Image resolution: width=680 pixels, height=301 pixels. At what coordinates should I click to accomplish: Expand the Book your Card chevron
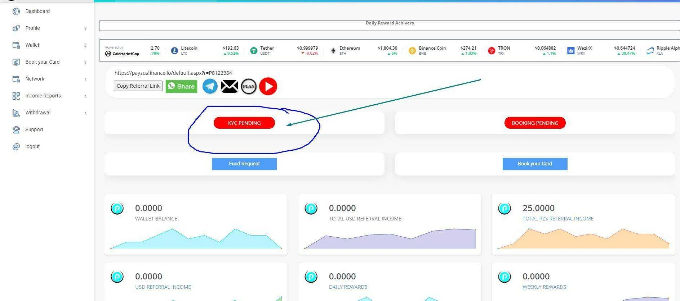pos(85,63)
